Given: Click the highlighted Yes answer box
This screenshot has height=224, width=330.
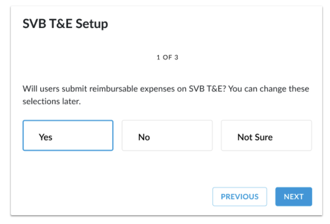Looking at the screenshot, I should [x=68, y=136].
